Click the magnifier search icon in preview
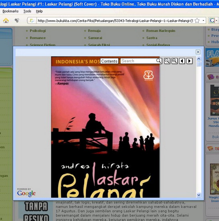Viewport: 219px width, 221px height. (x=158, y=61)
